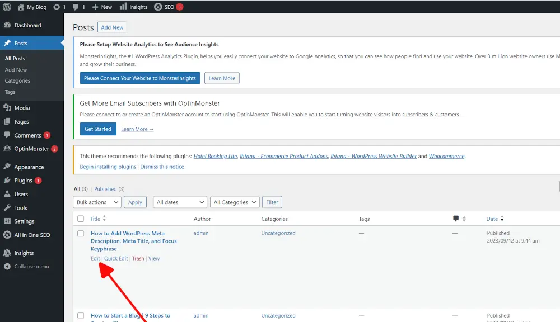The image size is (560, 322).
Task: Open comments bubble in admin bar
Action: click(76, 7)
